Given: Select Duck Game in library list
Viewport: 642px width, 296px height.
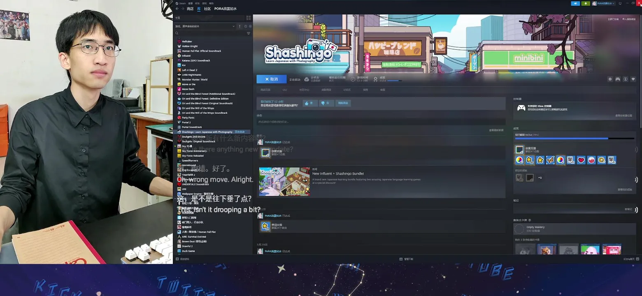Looking at the screenshot, I should click(x=188, y=251).
